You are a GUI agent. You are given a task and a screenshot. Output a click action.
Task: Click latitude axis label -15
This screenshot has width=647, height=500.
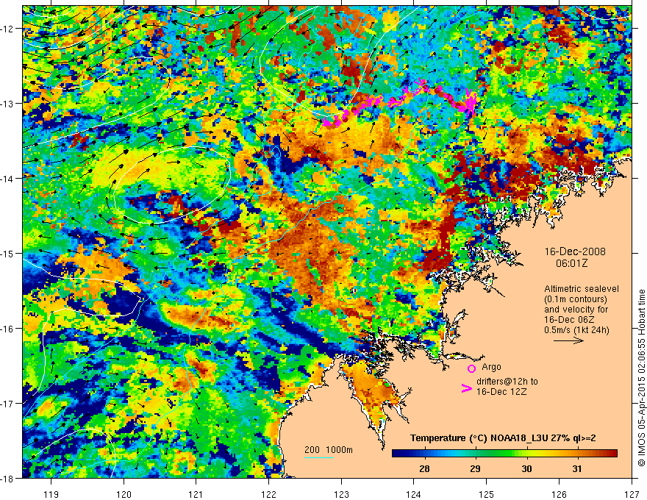pyautogui.click(x=8, y=253)
